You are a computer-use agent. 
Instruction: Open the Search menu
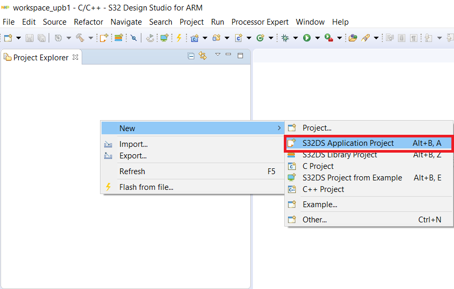(x=161, y=22)
